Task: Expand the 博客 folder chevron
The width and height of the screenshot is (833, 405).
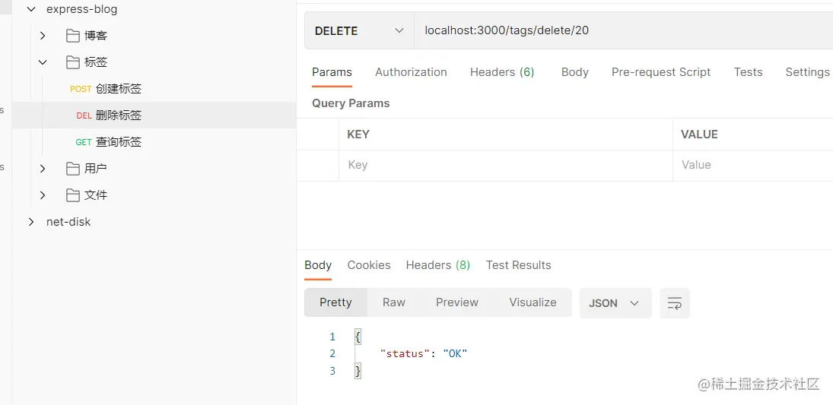Action: point(43,36)
